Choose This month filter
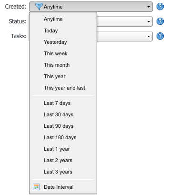The width and height of the screenshot is (178, 195). [63, 65]
